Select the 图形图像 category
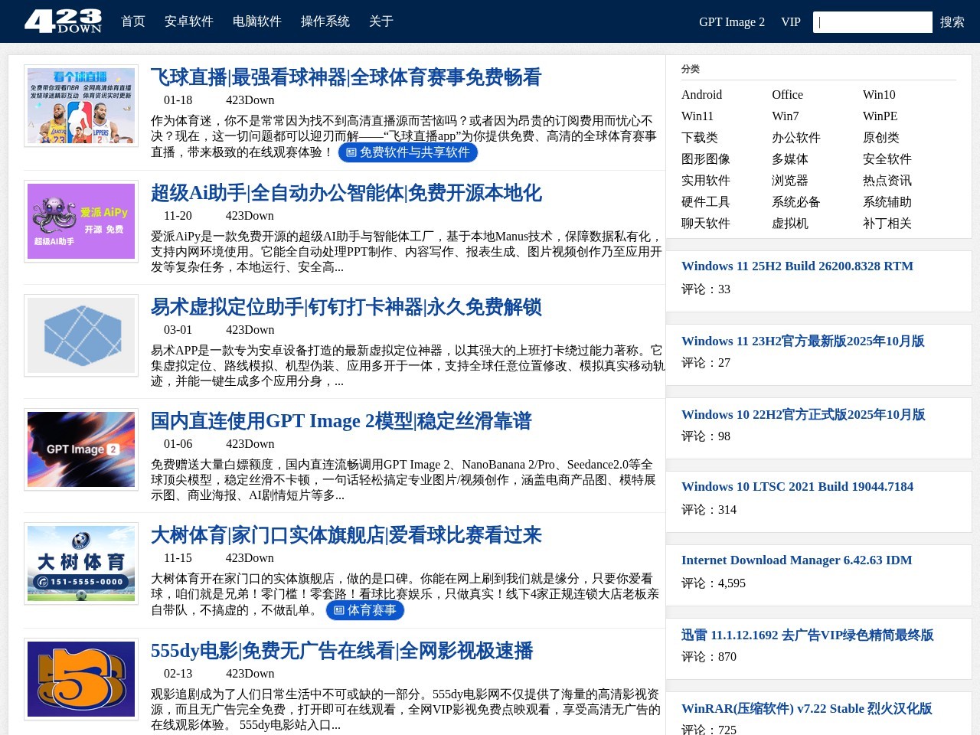The image size is (980, 735). pos(706,159)
